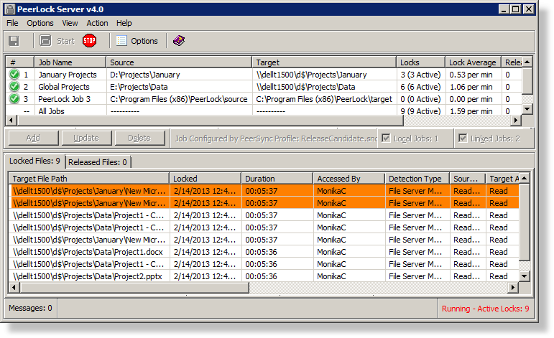The height and width of the screenshot is (338, 554).
Task: Click the jobs list scroll down arrow
Action: coord(527,108)
